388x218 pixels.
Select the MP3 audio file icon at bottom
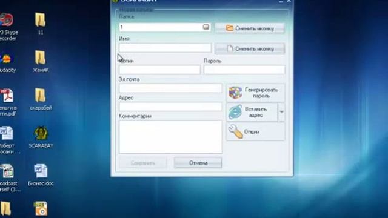point(41,209)
